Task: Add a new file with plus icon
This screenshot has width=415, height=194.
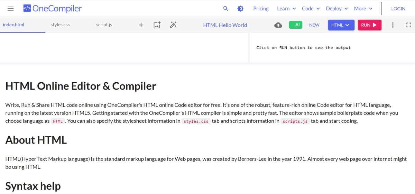Action: 141,25
